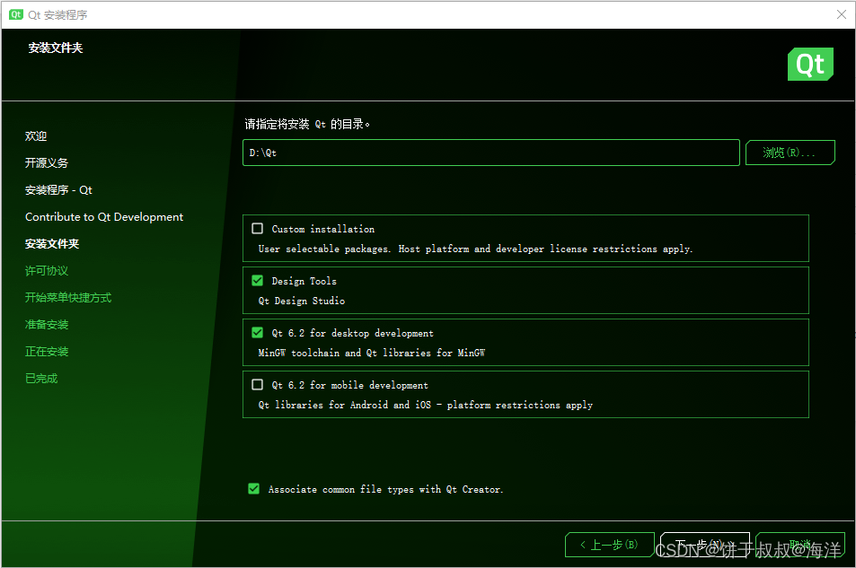Open the 安装程序 - Qt sidebar entry
Image resolution: width=856 pixels, height=568 pixels.
(58, 189)
